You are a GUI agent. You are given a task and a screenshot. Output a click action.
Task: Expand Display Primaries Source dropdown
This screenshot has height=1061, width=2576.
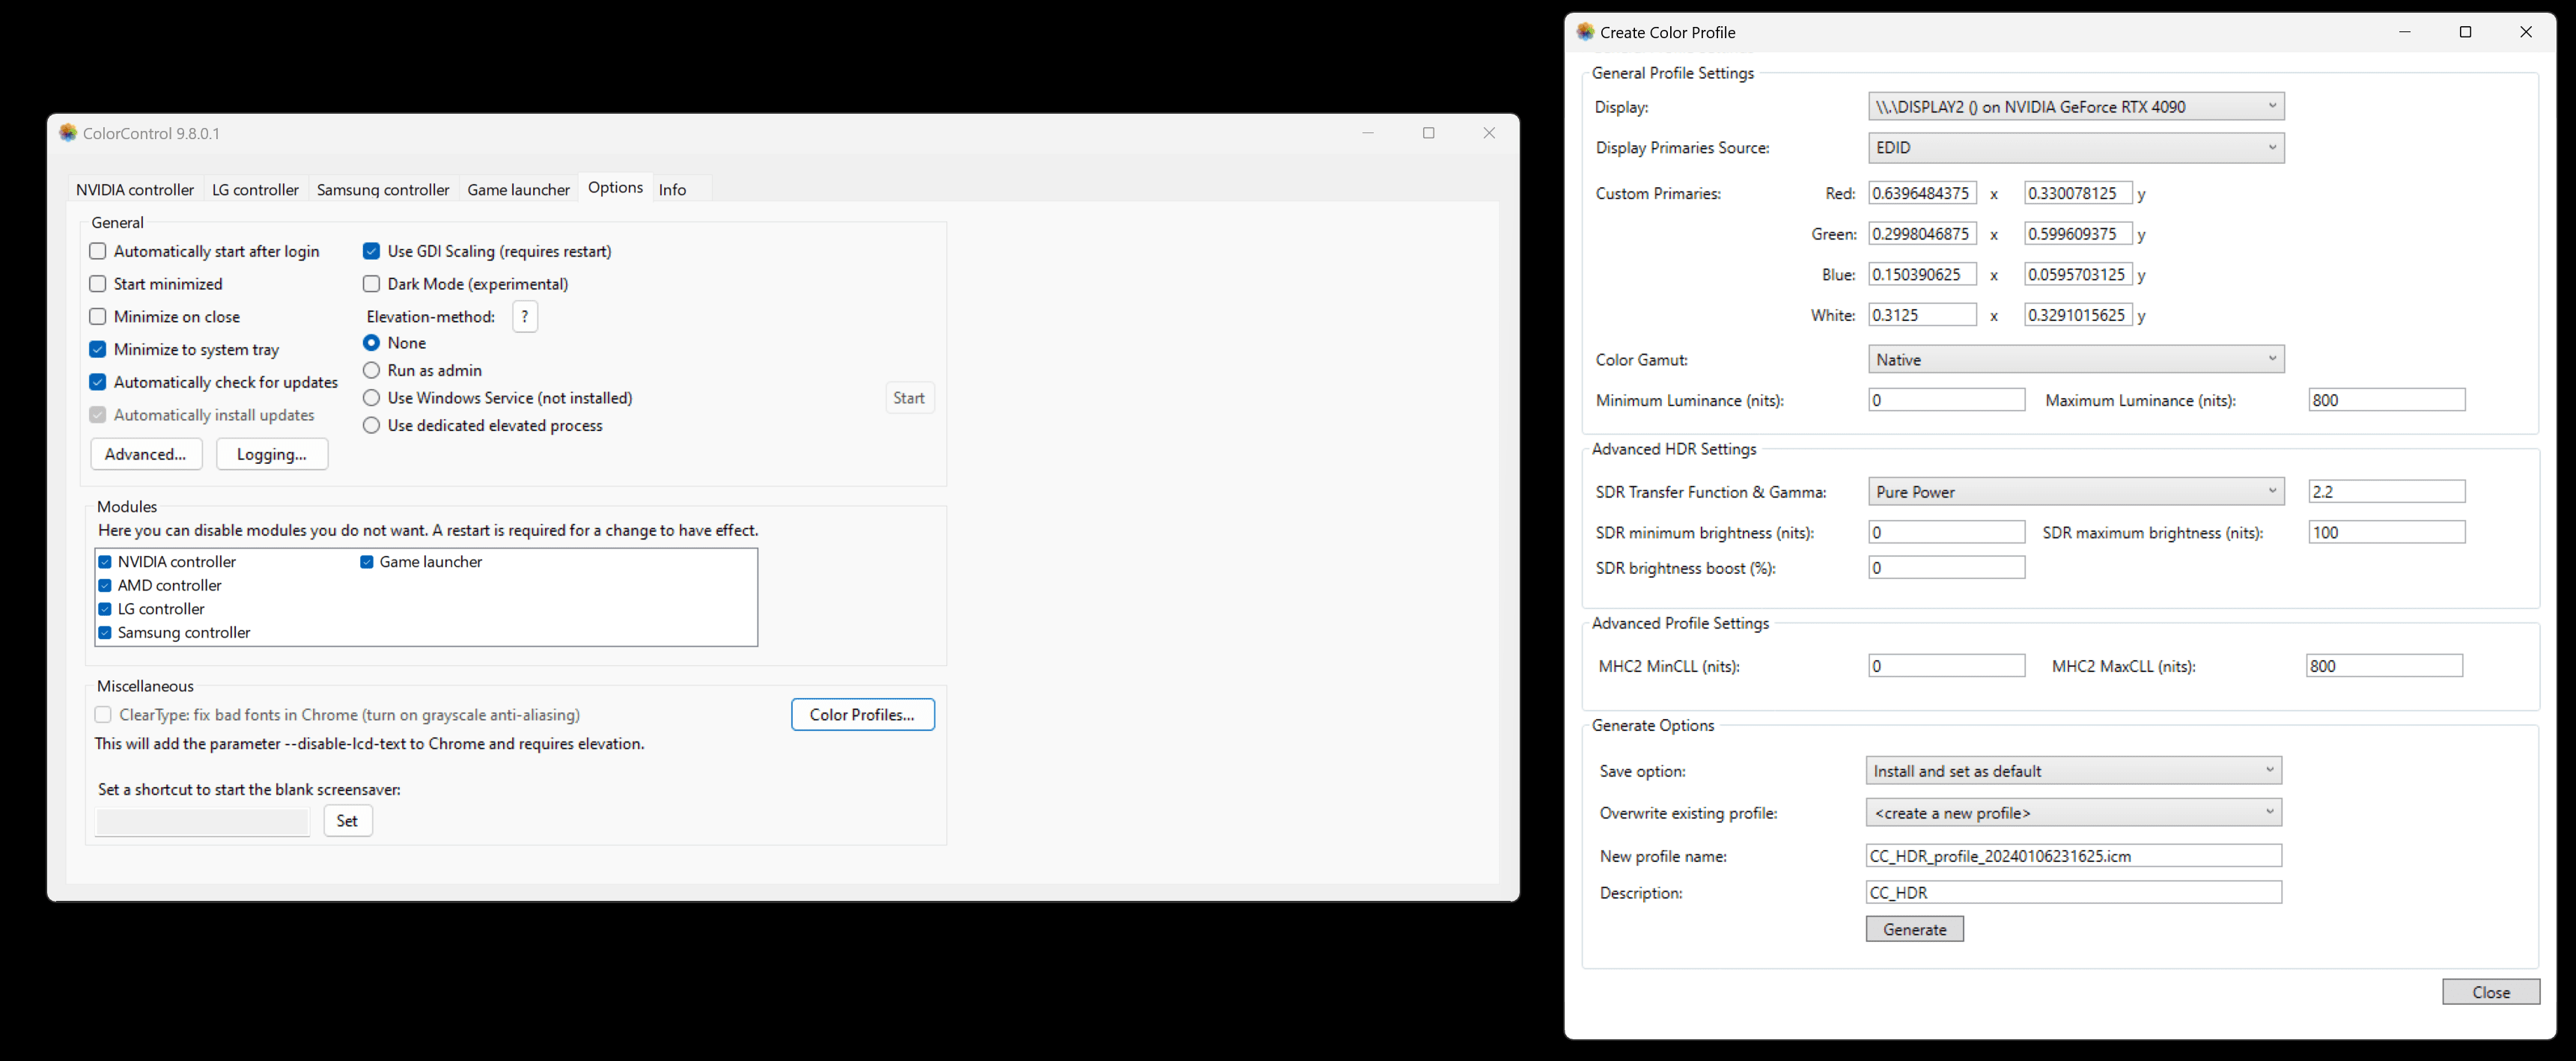2076,148
